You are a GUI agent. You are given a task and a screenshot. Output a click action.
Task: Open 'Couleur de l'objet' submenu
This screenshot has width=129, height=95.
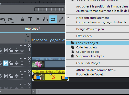point(97,63)
